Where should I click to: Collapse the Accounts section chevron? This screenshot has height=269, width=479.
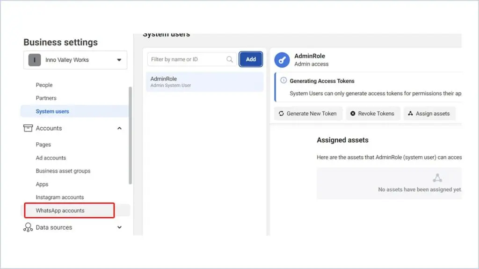click(x=119, y=128)
